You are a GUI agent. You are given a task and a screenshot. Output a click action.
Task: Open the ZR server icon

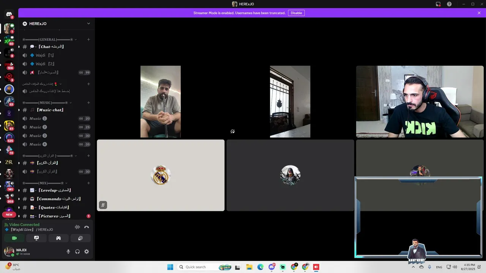click(x=9, y=162)
